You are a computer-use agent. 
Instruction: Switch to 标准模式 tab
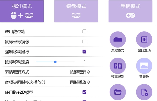pyautogui.click(x=22, y=11)
